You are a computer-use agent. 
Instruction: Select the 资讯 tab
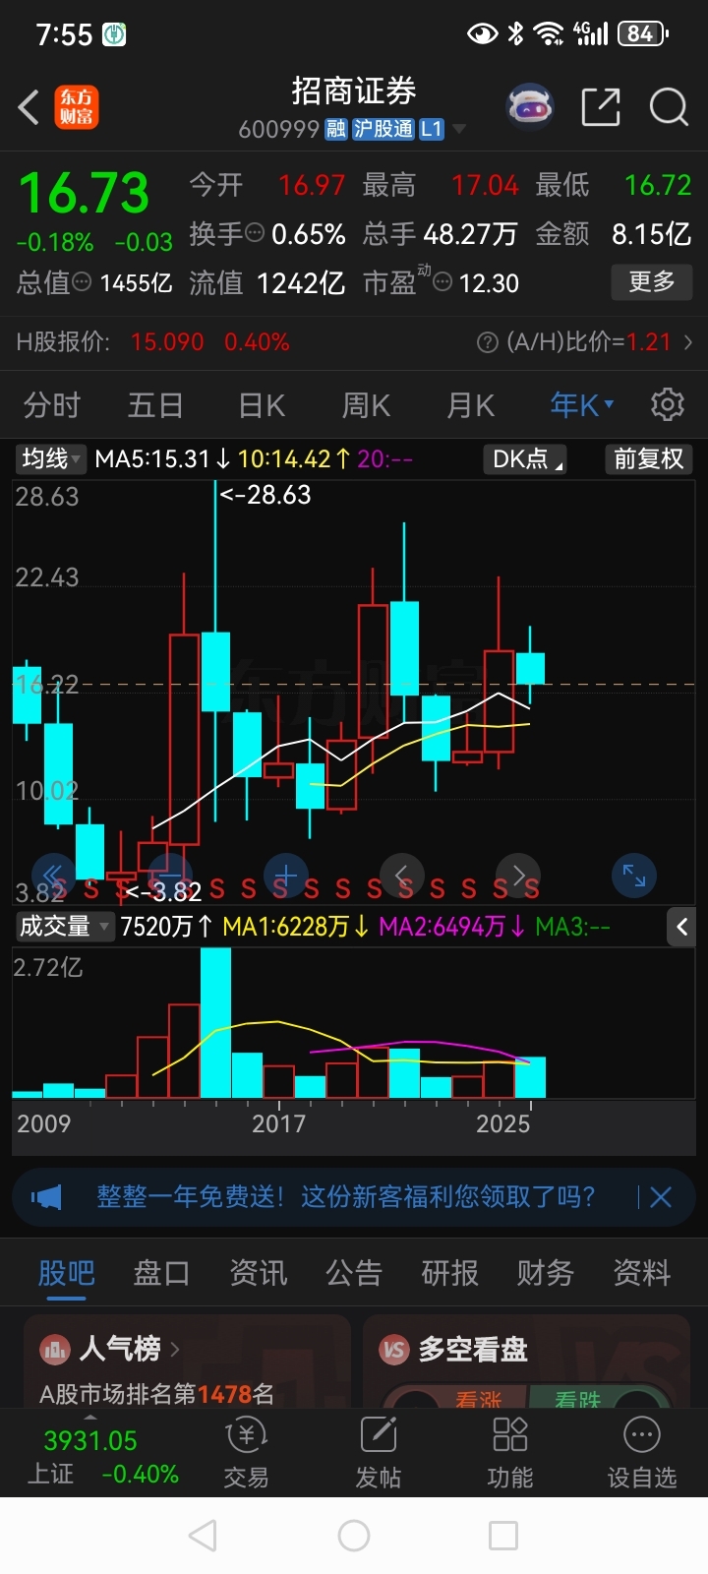coord(258,1273)
